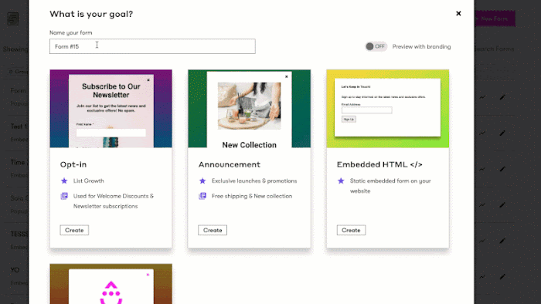541x304 pixels.
Task: Click the X inside the Newsletter preview popup
Action: coord(148,80)
